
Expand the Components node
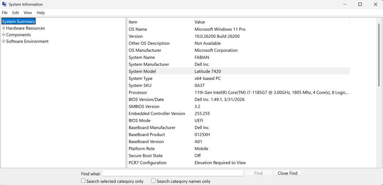(x=4, y=35)
